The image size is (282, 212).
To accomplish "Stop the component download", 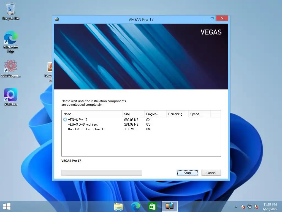I will pos(187,173).
